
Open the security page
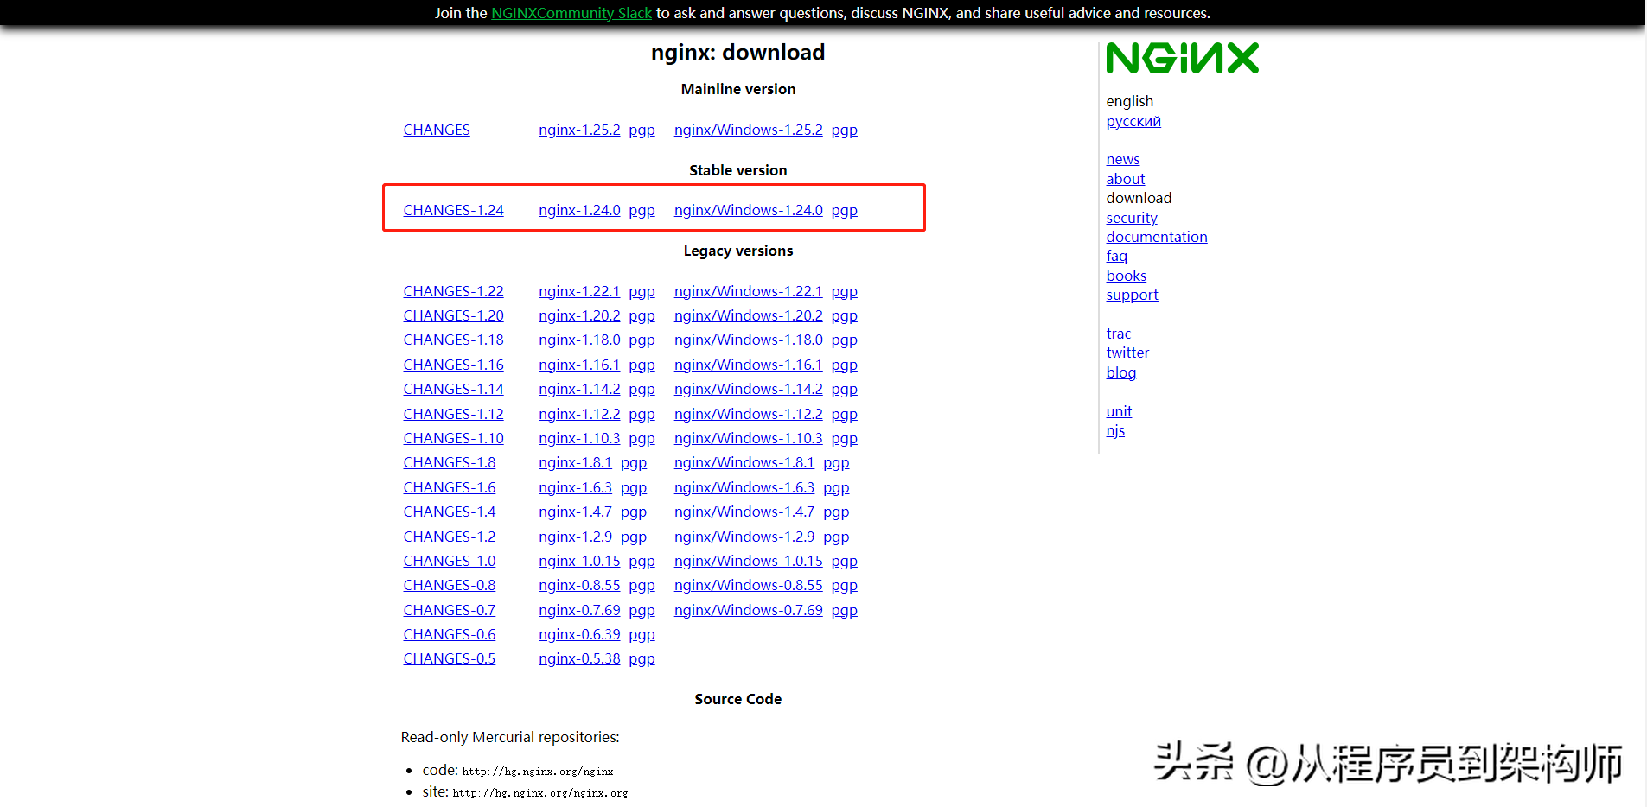(x=1132, y=218)
